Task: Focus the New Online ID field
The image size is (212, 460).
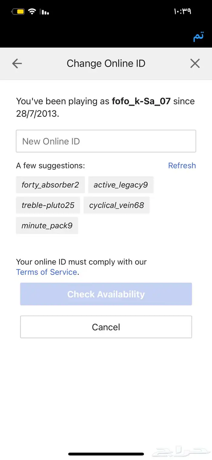Action: click(x=106, y=141)
